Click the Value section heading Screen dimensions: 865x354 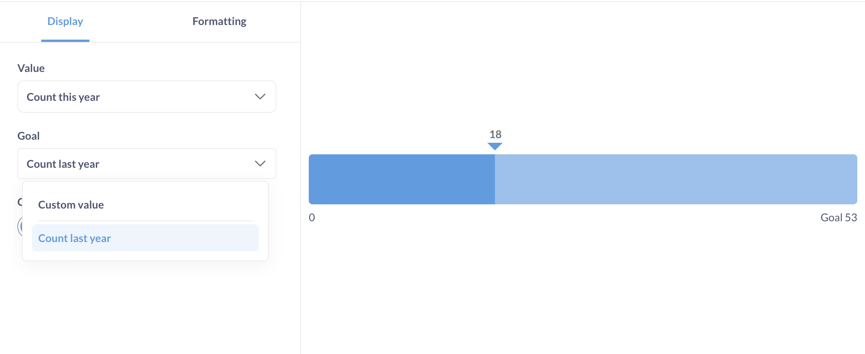[31, 68]
